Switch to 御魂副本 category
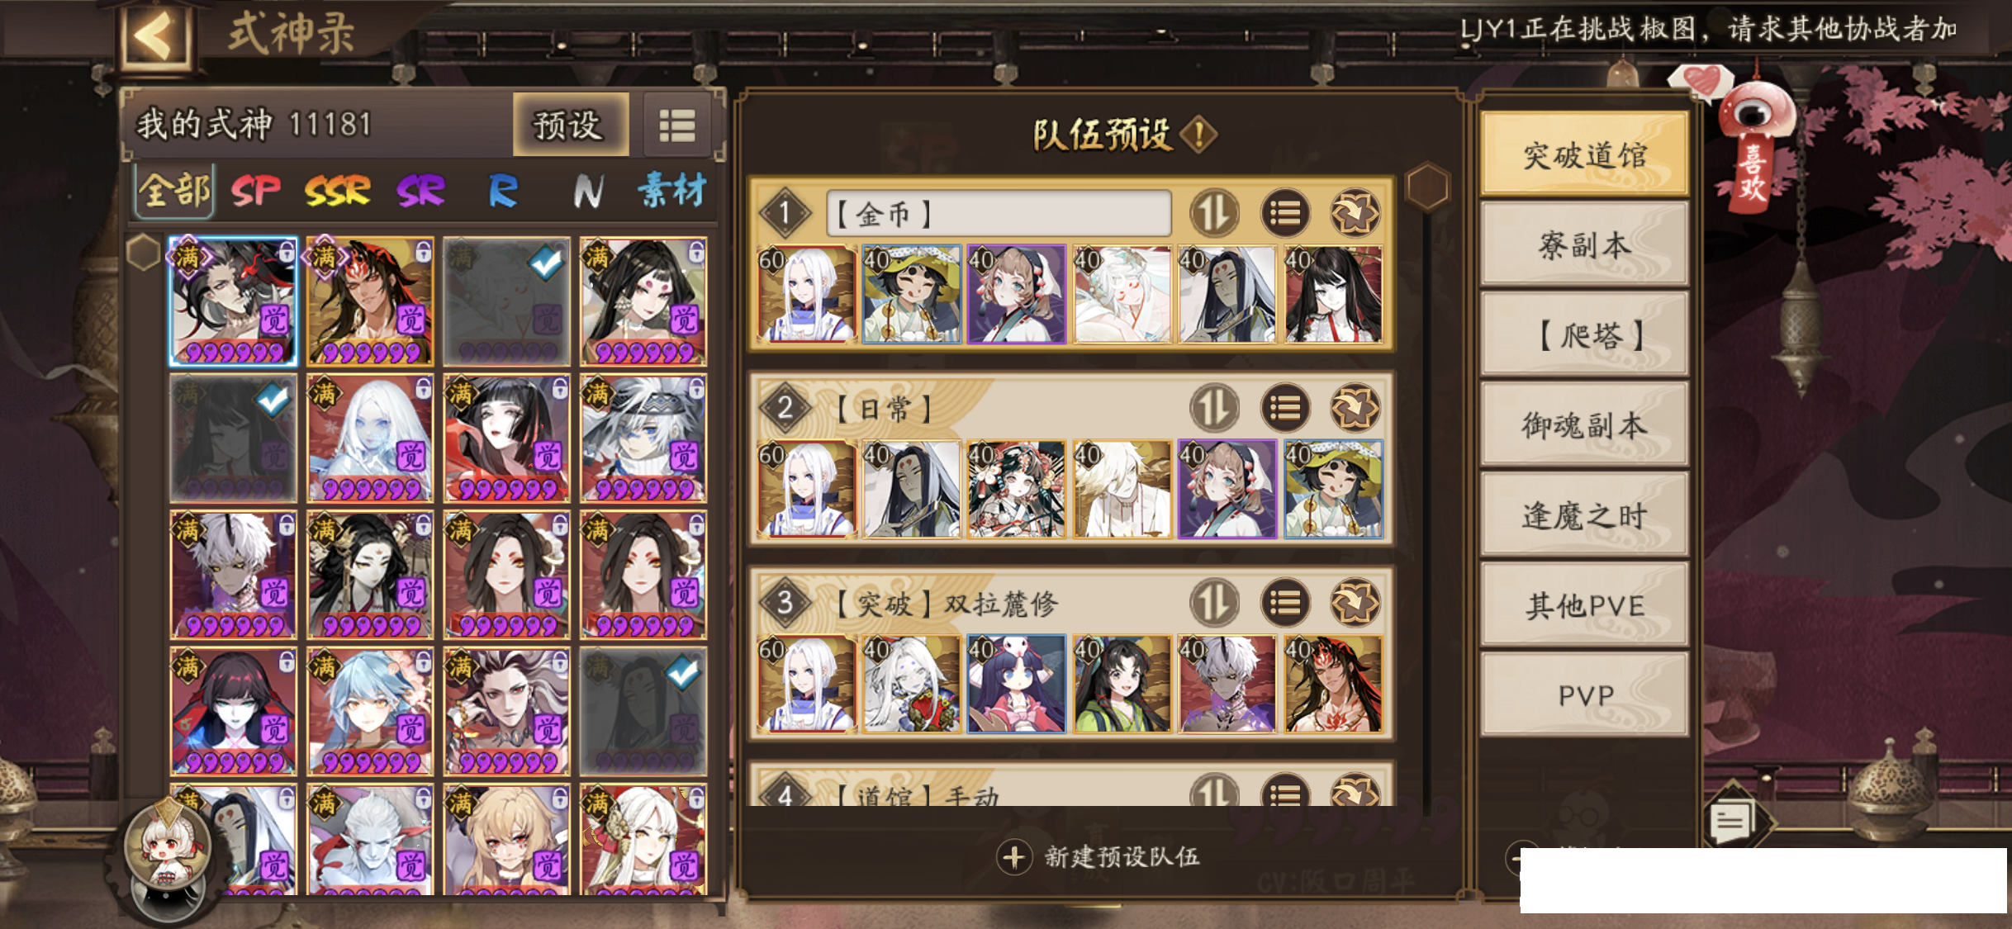This screenshot has width=2012, height=929. [x=1584, y=425]
